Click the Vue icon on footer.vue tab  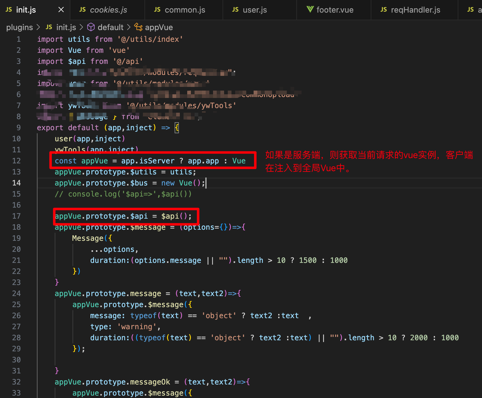tap(310, 10)
